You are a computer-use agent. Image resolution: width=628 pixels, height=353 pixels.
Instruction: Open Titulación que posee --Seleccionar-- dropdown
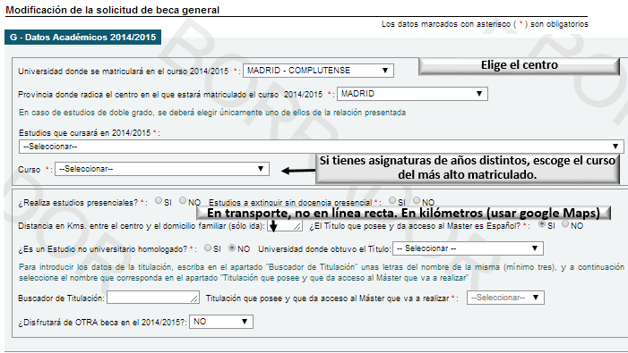point(505,298)
